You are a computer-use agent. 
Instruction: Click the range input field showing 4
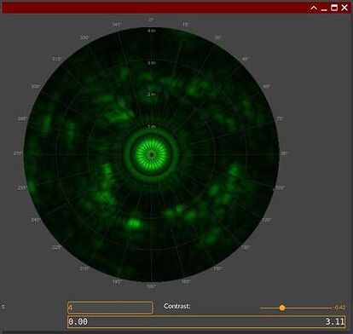pos(110,308)
